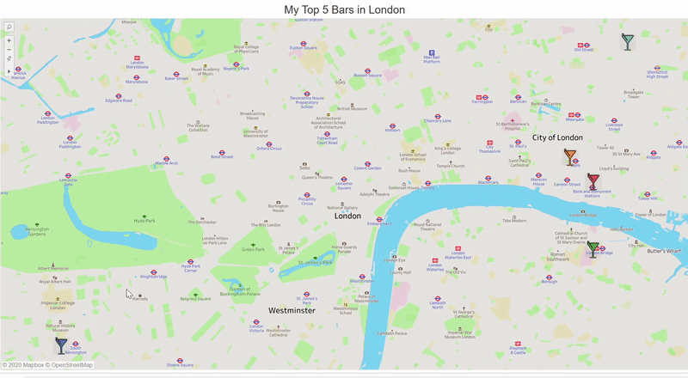Click the Knightsbridge tube station marker
This screenshot has height=378, width=688.
pos(154,272)
